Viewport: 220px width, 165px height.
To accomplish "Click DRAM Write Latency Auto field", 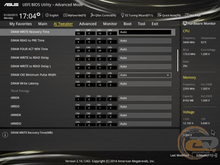I will (145, 84).
